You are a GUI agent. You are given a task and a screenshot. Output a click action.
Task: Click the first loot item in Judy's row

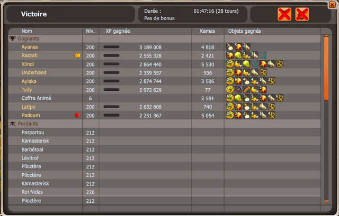(x=229, y=90)
